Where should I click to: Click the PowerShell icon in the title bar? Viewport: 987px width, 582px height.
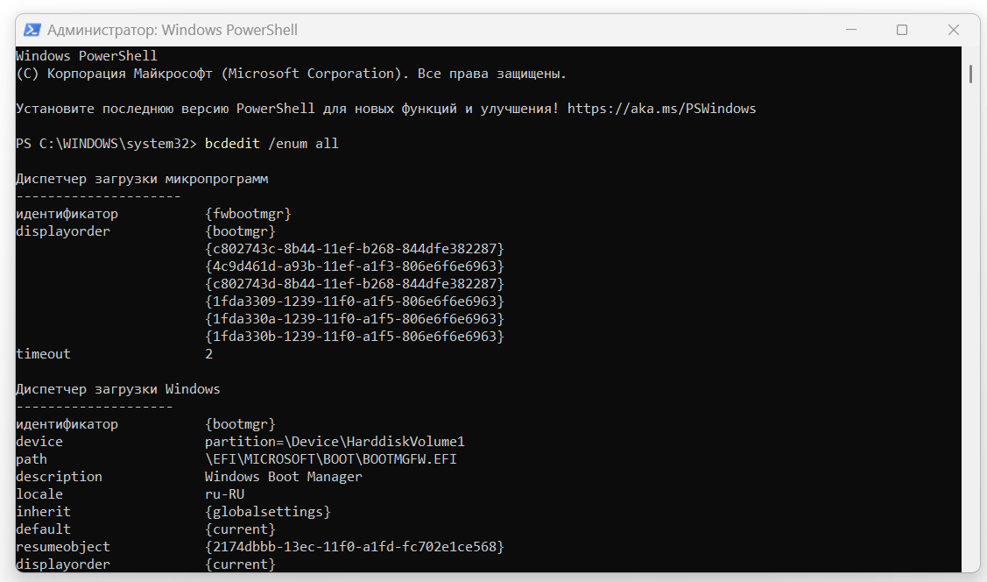click(x=32, y=30)
